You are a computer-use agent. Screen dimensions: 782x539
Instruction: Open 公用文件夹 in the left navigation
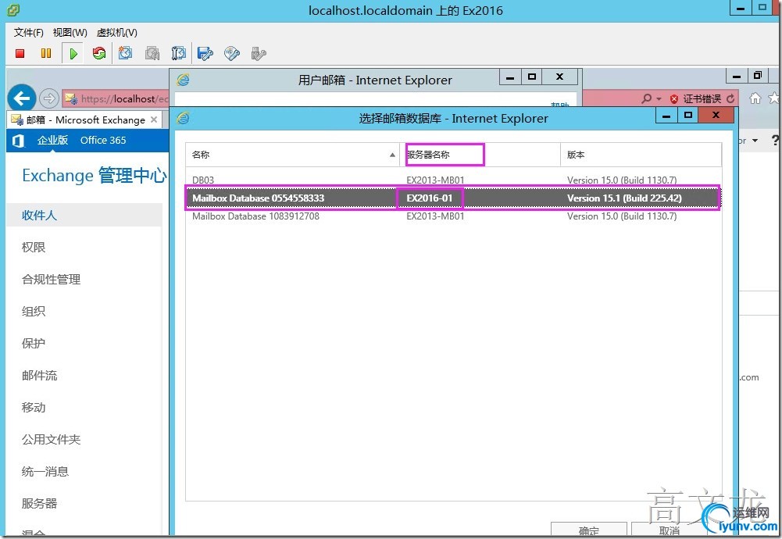[51, 439]
